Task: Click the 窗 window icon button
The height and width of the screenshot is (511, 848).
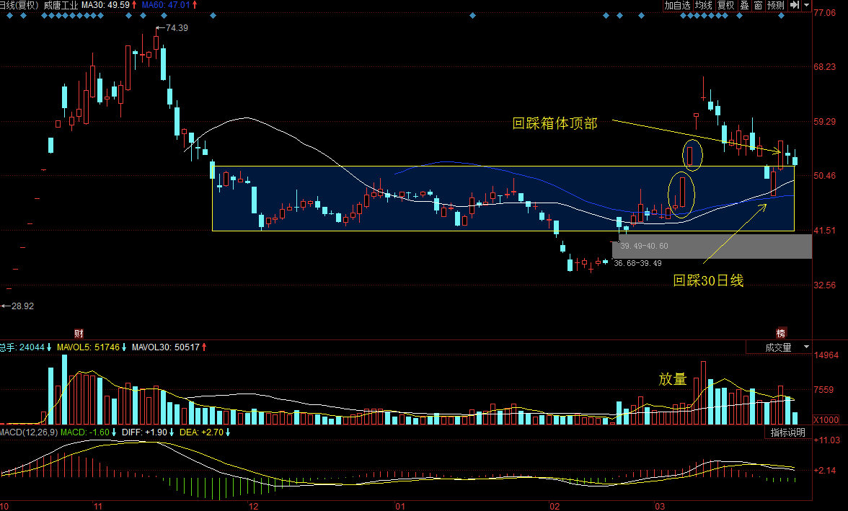Action: click(758, 5)
